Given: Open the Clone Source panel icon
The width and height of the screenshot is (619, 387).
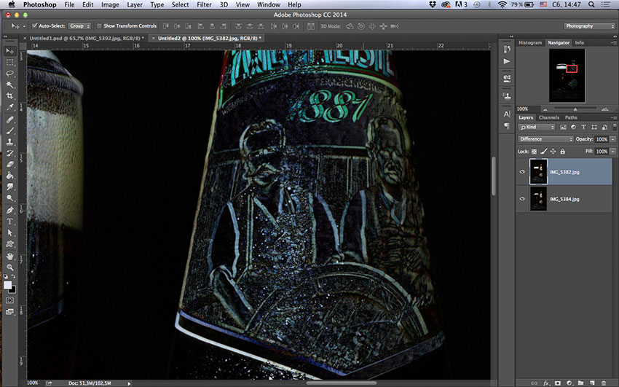Looking at the screenshot, I should (507, 96).
